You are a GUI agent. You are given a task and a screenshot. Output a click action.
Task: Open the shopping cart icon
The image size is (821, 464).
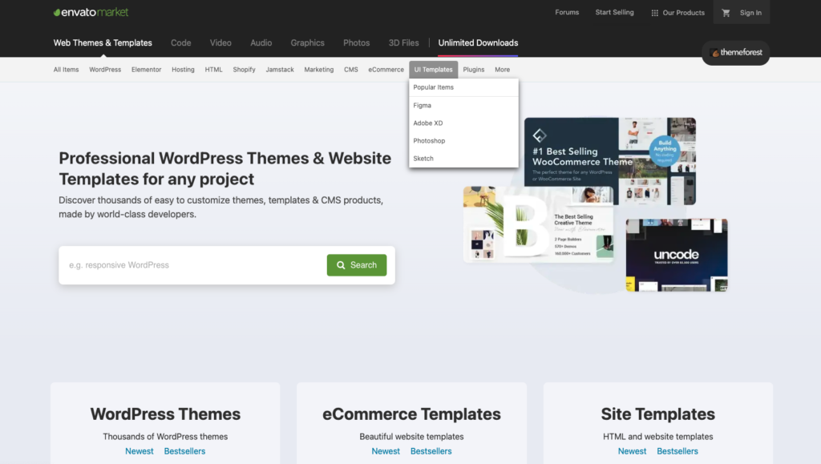726,13
